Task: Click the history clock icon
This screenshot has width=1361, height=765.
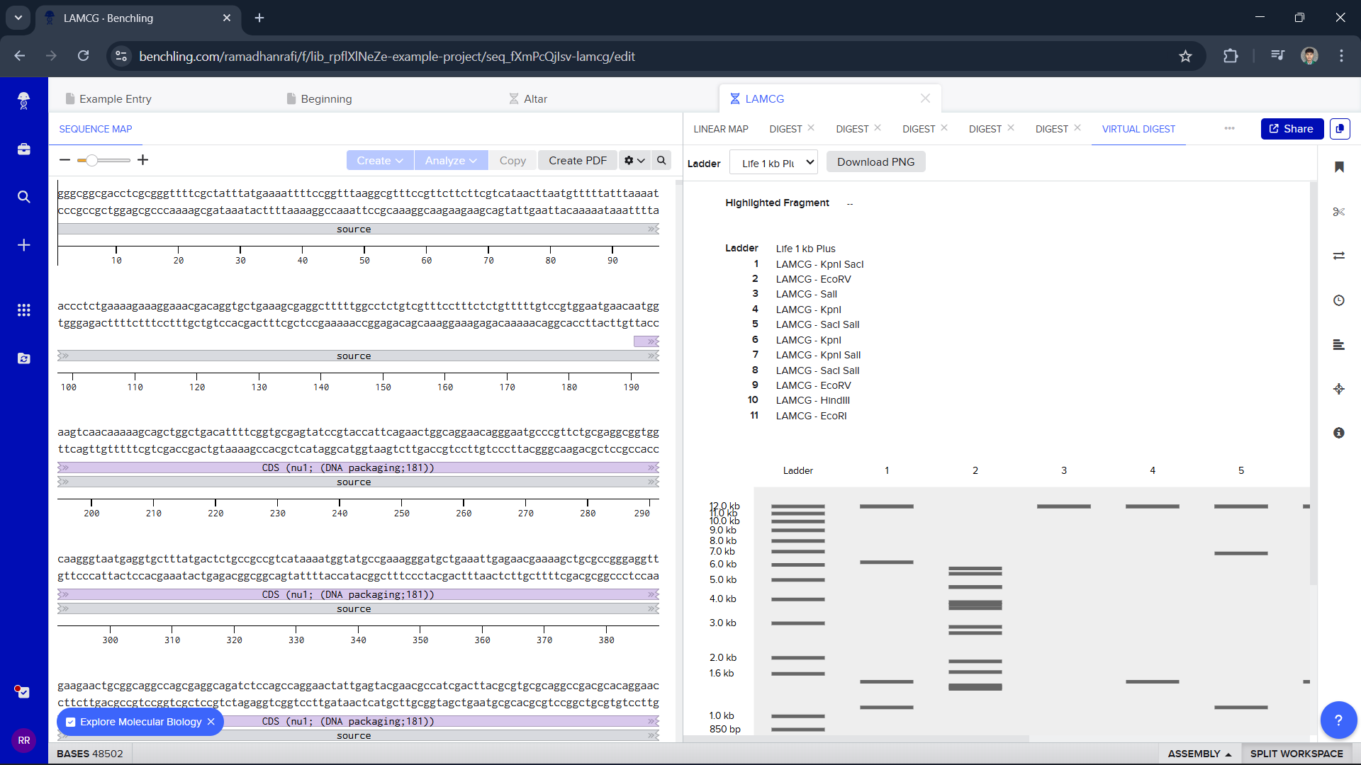Action: [1338, 300]
